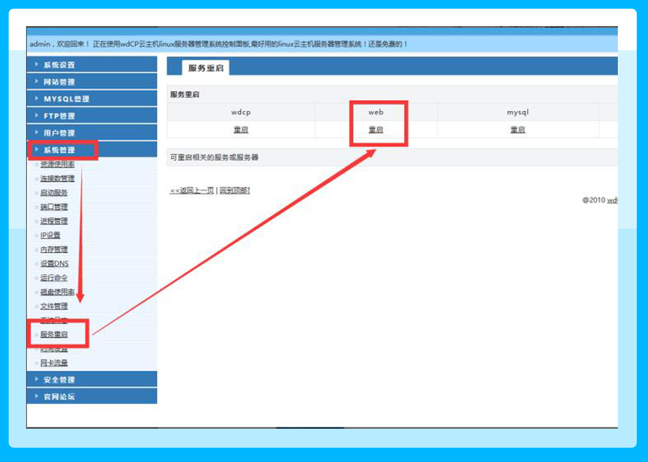Select 进程管理 from system menu

(x=54, y=221)
